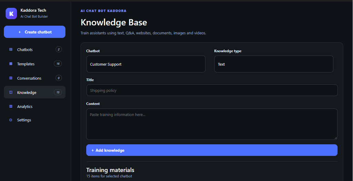Click the Knowledge count badge 15
The height and width of the screenshot is (181, 353).
pos(58,92)
